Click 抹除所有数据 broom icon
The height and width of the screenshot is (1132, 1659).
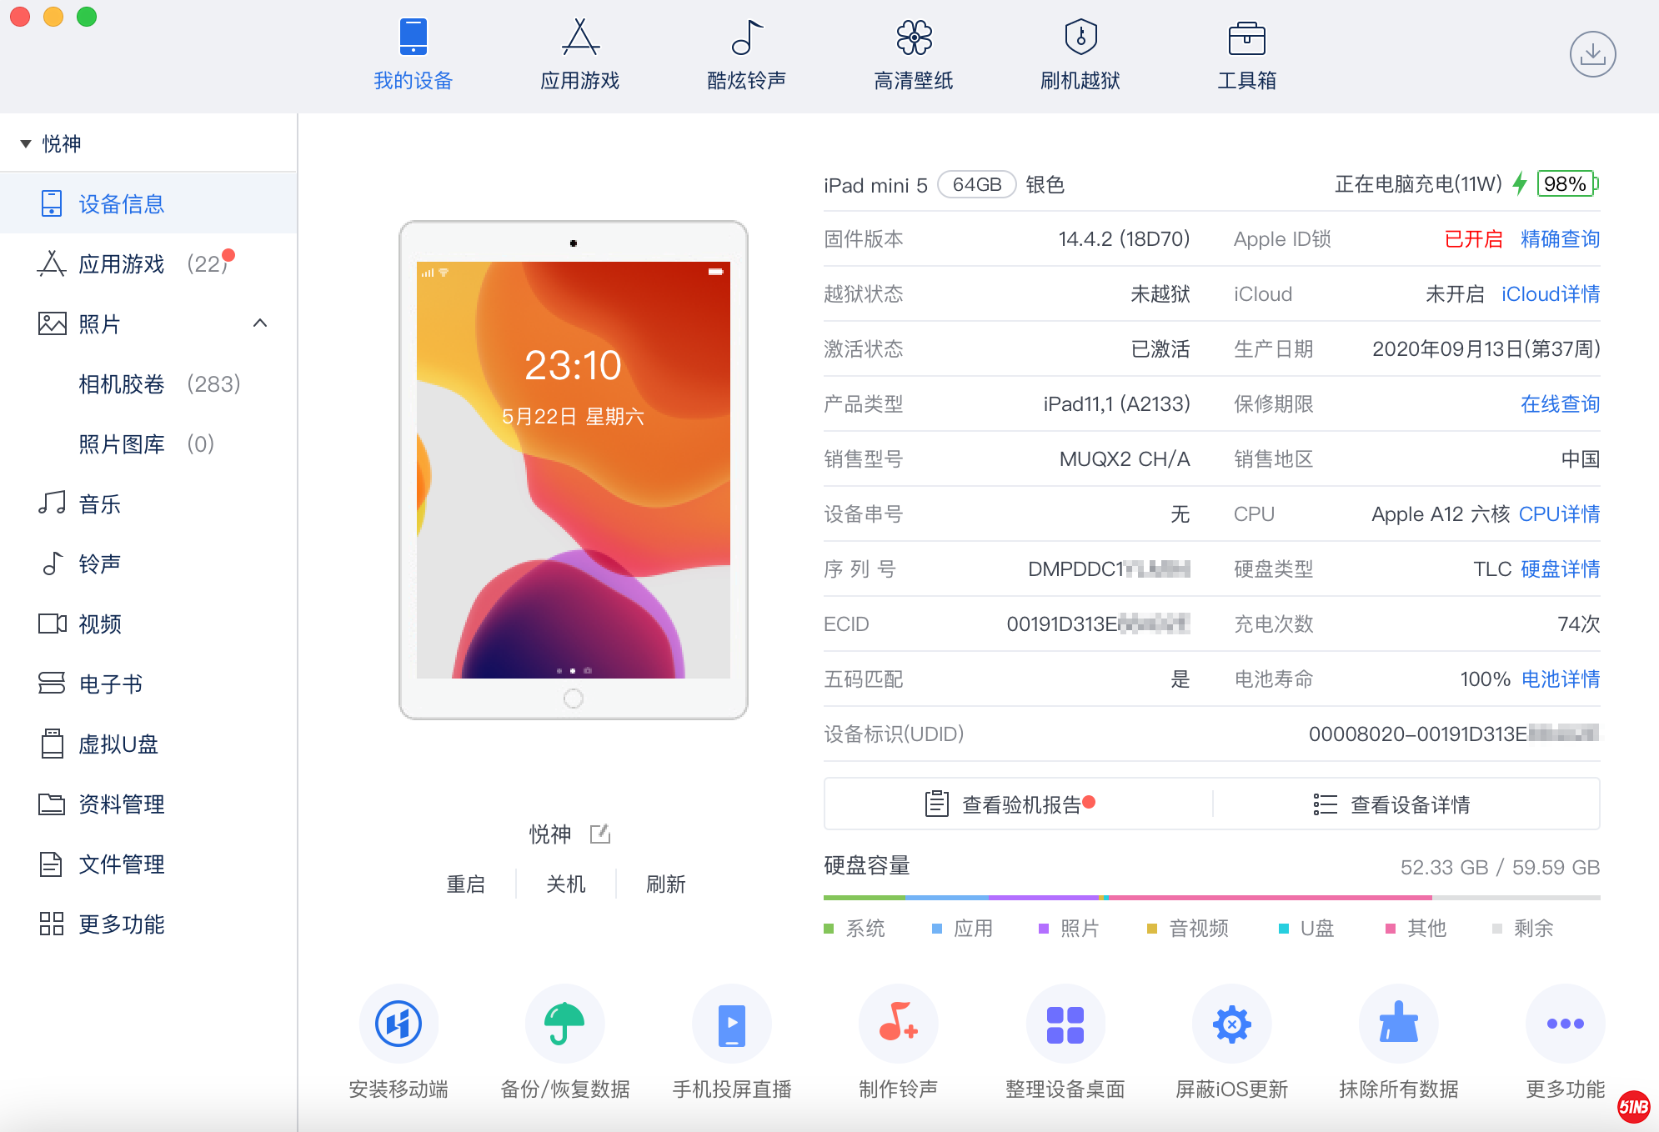(1398, 1024)
